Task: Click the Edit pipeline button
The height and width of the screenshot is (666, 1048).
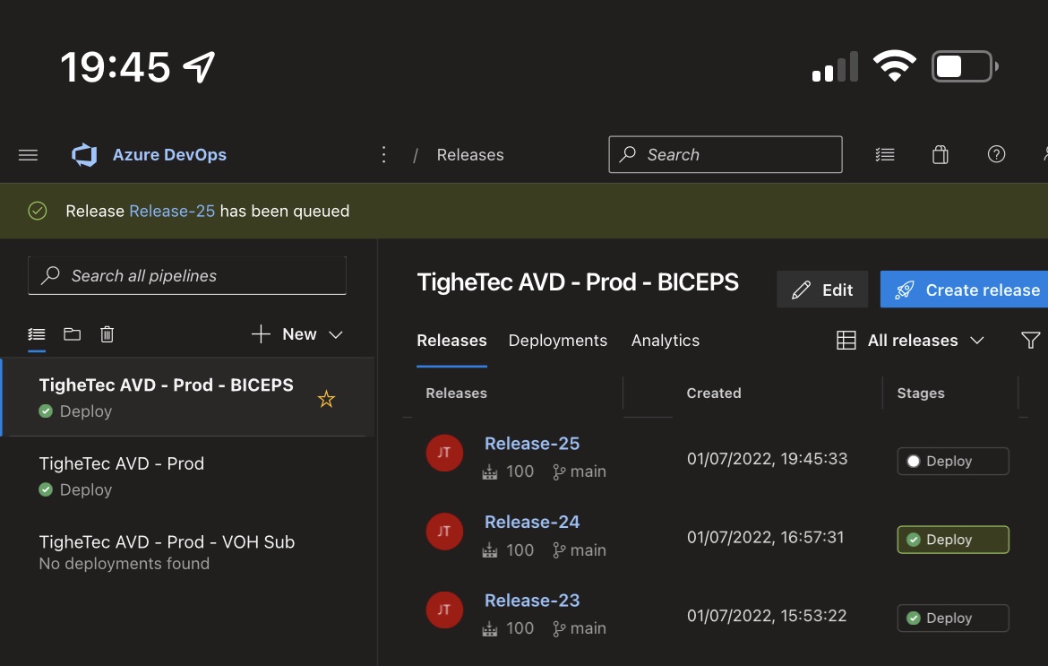Action: tap(821, 290)
